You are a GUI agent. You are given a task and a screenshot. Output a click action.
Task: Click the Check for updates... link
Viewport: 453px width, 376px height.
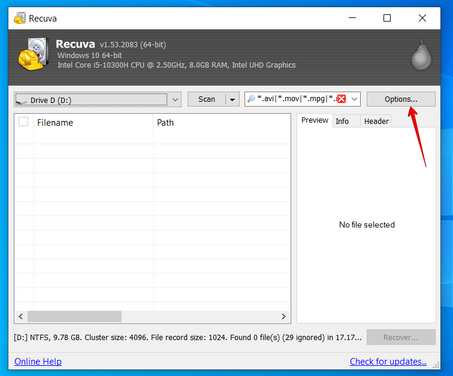coord(388,362)
